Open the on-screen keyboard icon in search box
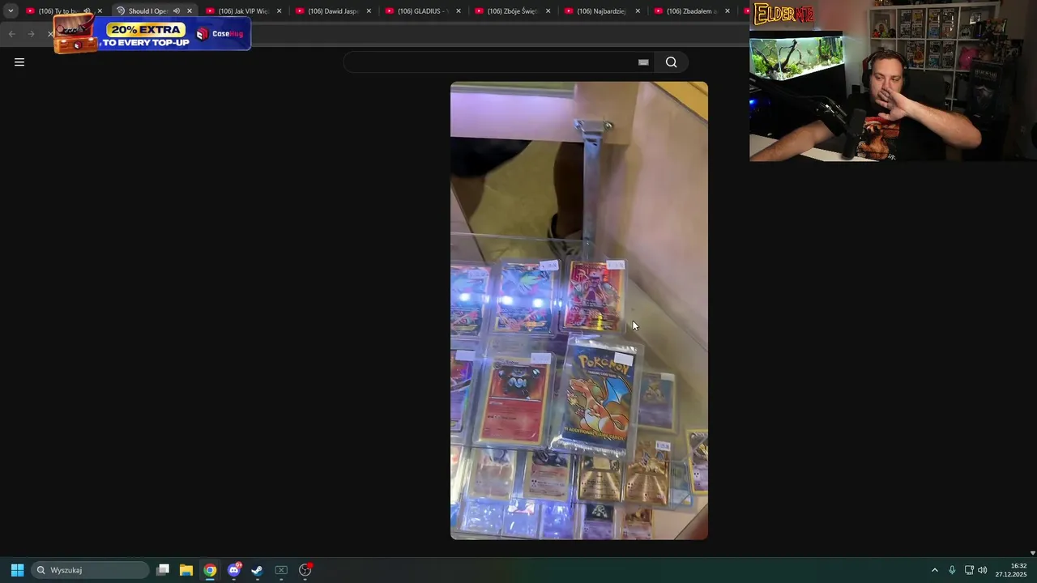The height and width of the screenshot is (583, 1037). tap(643, 62)
